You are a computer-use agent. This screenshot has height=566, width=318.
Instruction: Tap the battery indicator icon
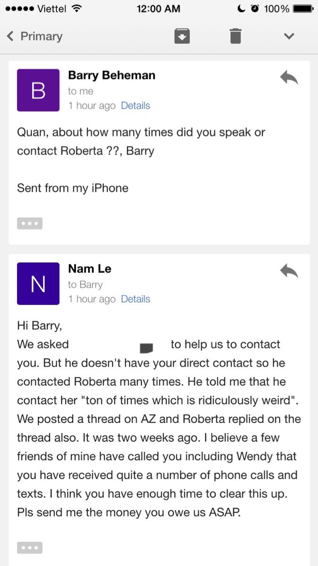303,9
